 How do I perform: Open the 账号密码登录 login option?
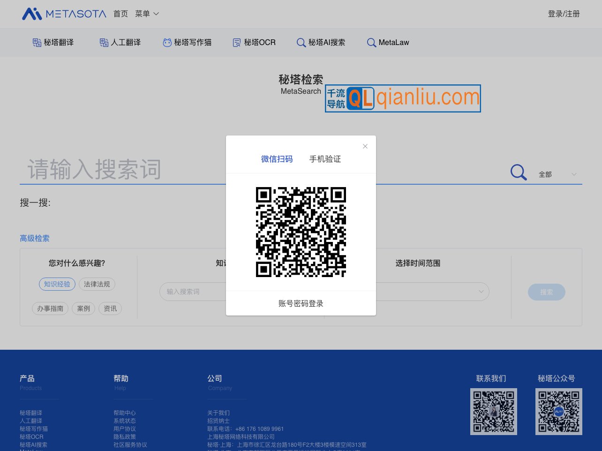click(301, 303)
